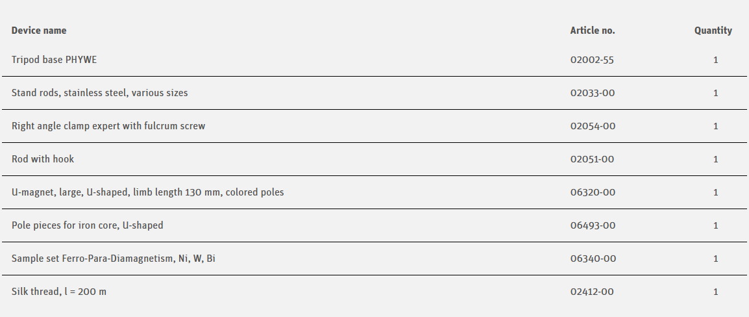749x317 pixels.
Task: Click the quantity value for Tripod base
Action: pos(716,60)
